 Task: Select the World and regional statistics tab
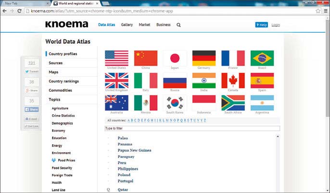coord(76,3)
